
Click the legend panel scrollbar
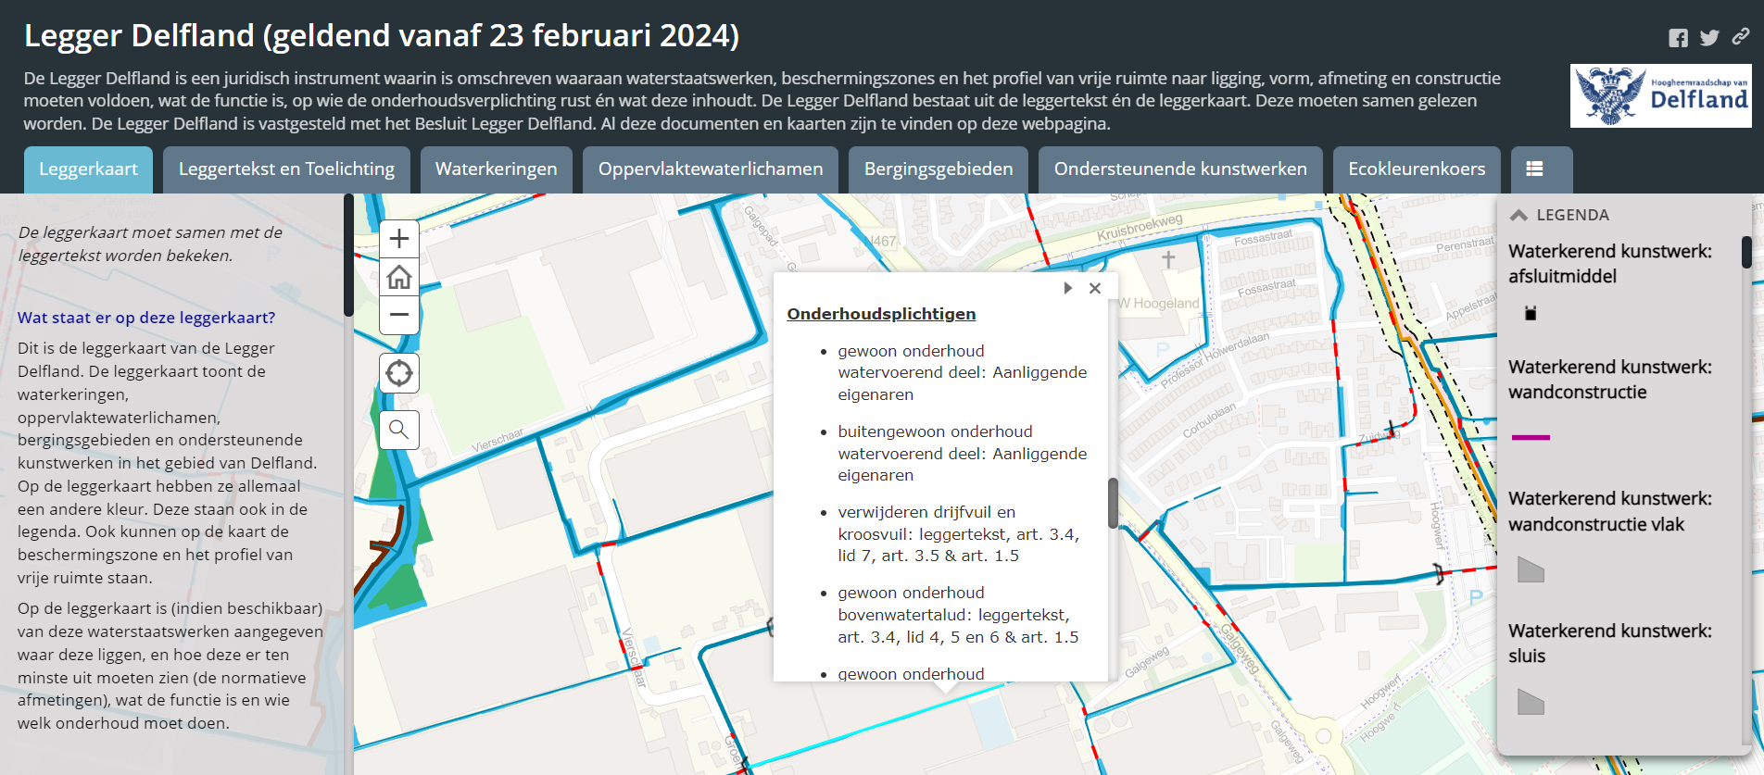coord(1746,252)
